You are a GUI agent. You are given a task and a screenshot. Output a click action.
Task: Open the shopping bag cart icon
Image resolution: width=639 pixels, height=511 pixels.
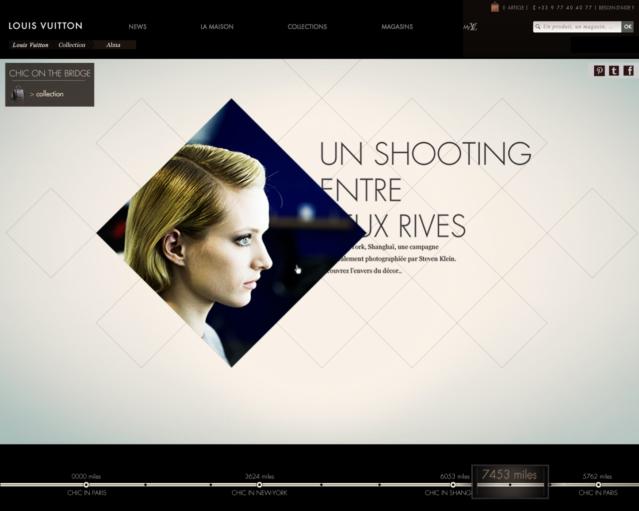coord(495,7)
